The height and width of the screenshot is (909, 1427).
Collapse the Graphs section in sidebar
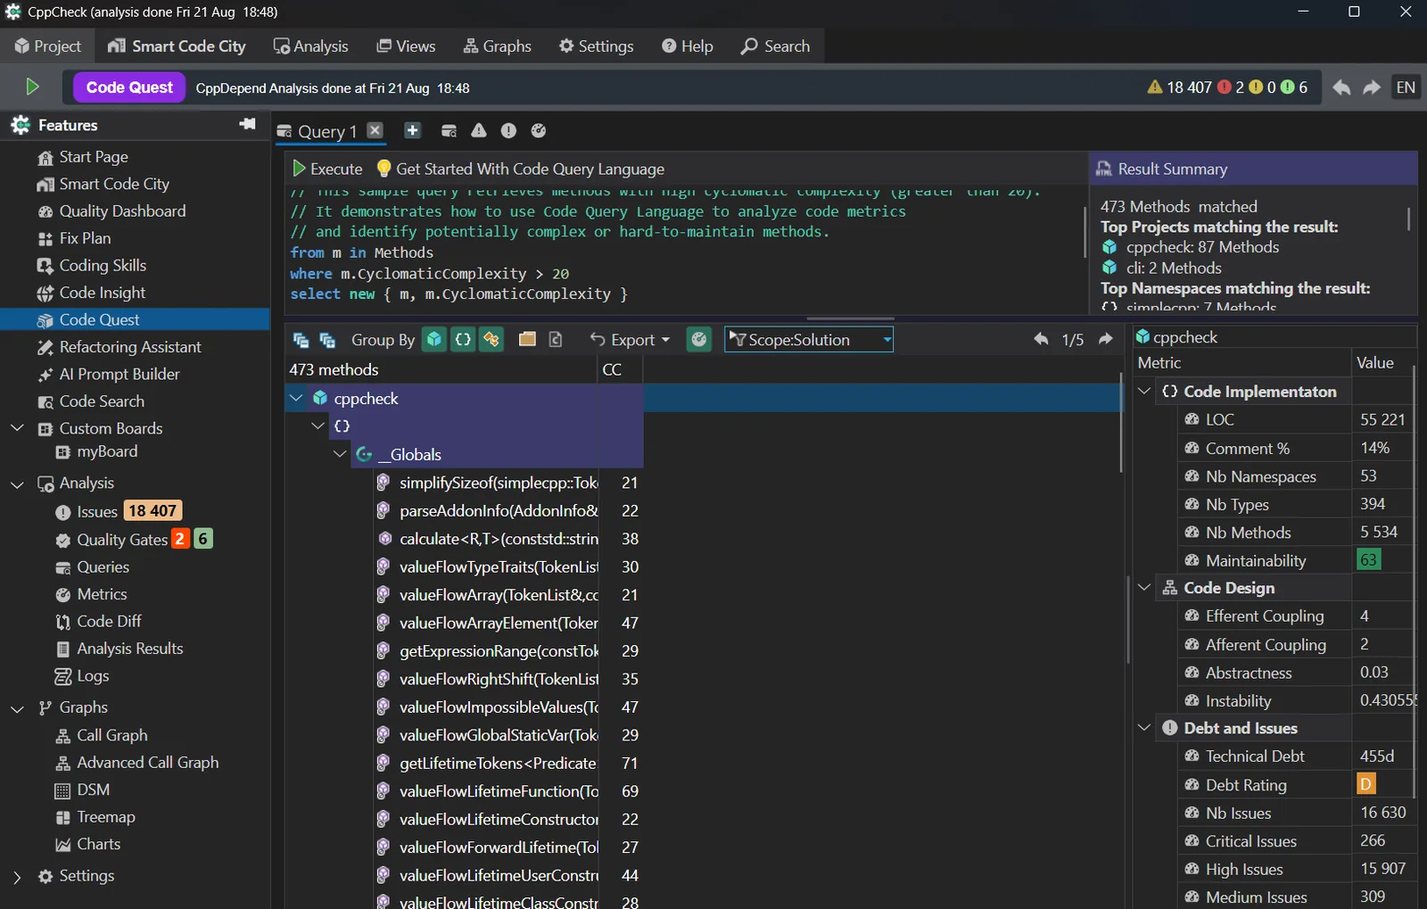[17, 708]
